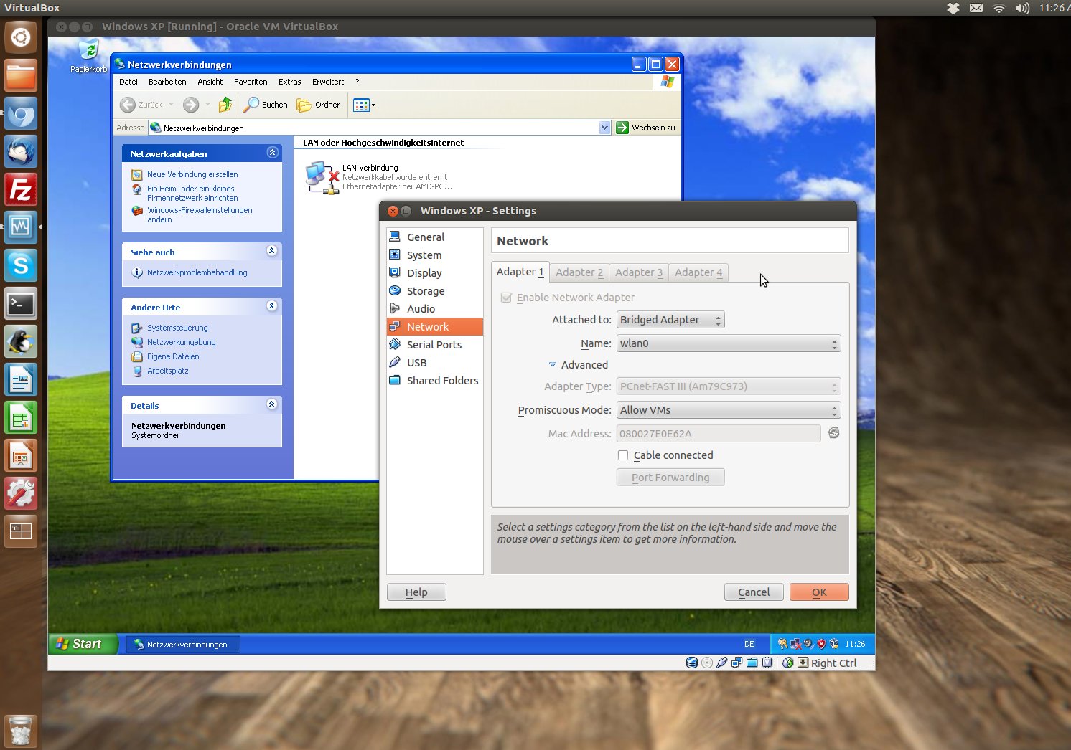Click the shared folders icon in VirtualBox status bar
This screenshot has height=750, width=1071.
point(752,663)
